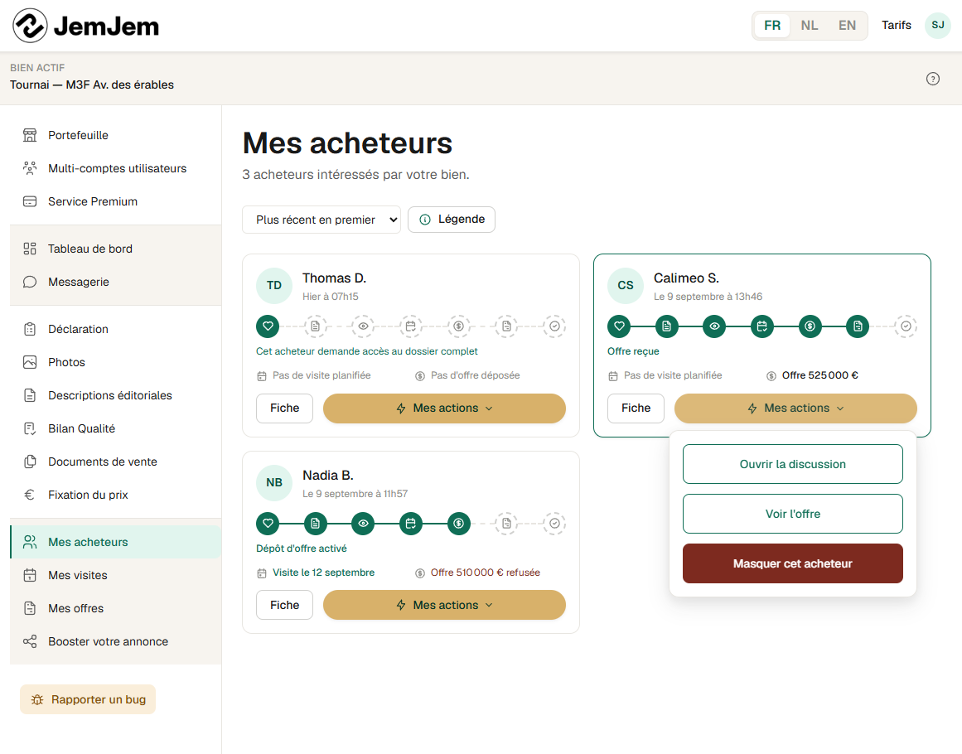Click 'Offre 525 000 €' text

point(819,375)
